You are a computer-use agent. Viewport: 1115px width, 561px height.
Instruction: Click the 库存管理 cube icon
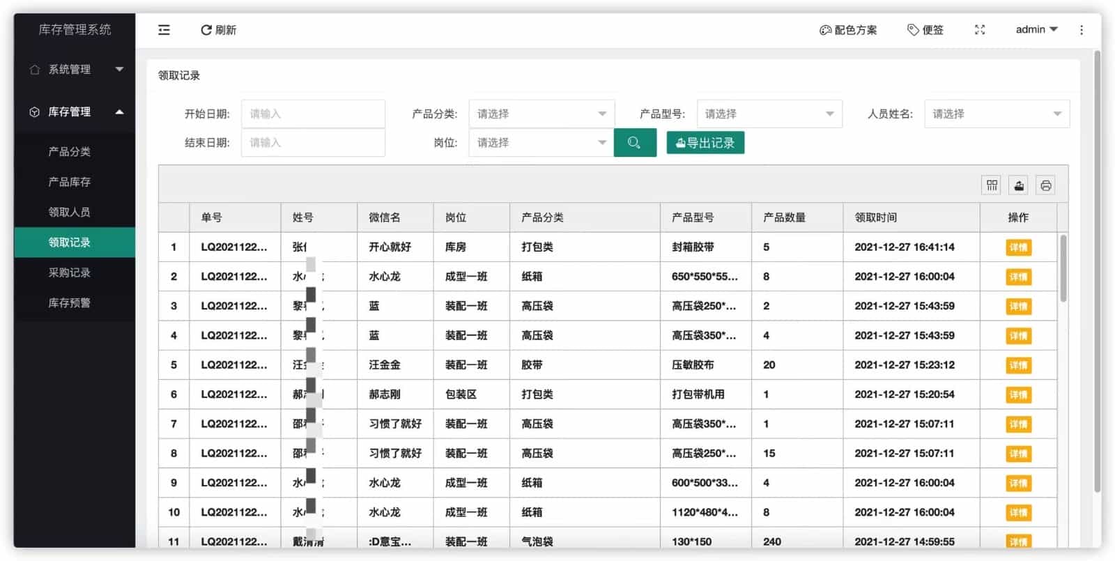coord(35,112)
